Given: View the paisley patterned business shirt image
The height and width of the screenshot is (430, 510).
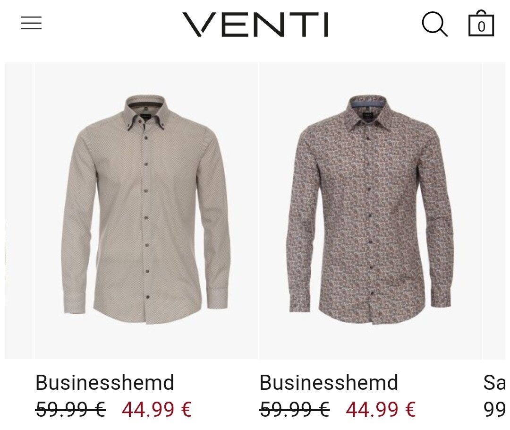Looking at the screenshot, I should pos(371,211).
